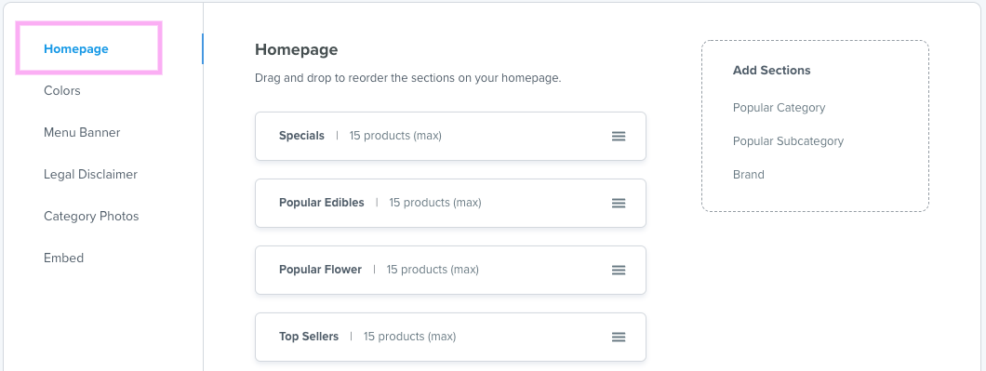The width and height of the screenshot is (986, 371).
Task: Add a Popular Category section
Action: coord(779,108)
